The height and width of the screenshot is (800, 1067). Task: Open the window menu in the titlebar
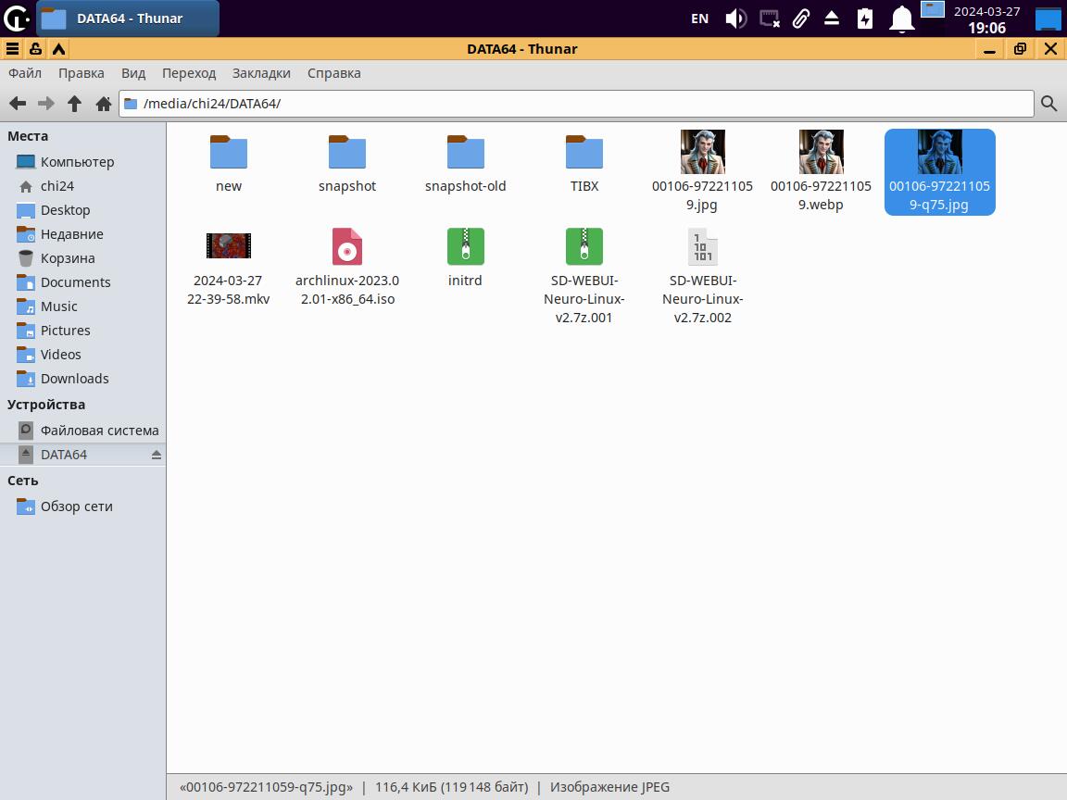pos(12,49)
